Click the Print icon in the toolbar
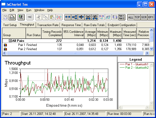 tap(12, 17)
